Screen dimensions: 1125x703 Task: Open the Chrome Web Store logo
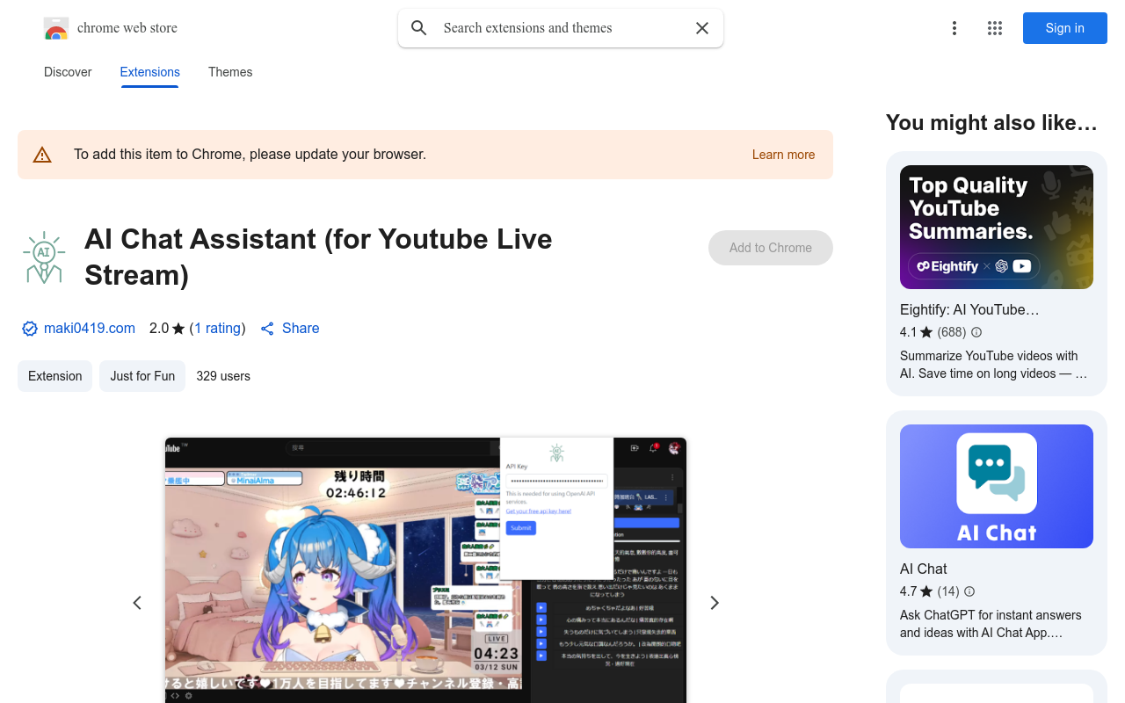(56, 28)
